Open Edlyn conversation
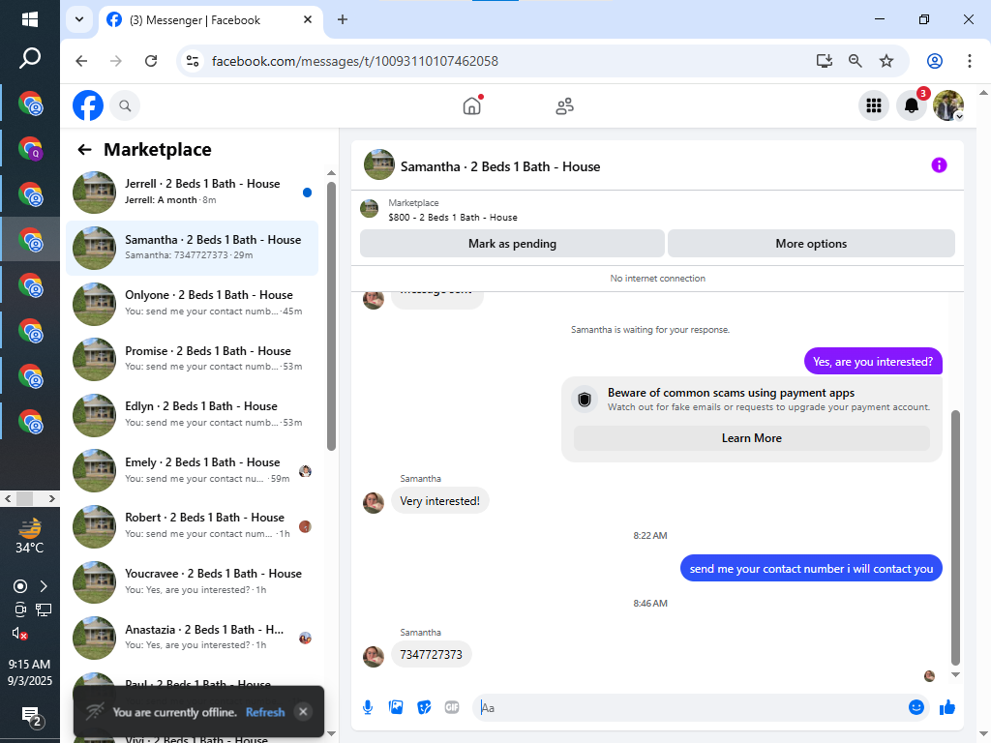Image resolution: width=991 pixels, height=743 pixels. [x=193, y=414]
